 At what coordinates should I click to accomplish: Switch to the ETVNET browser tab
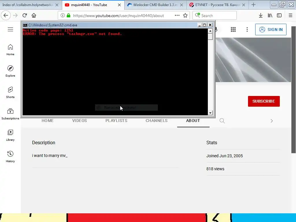coord(215,5)
